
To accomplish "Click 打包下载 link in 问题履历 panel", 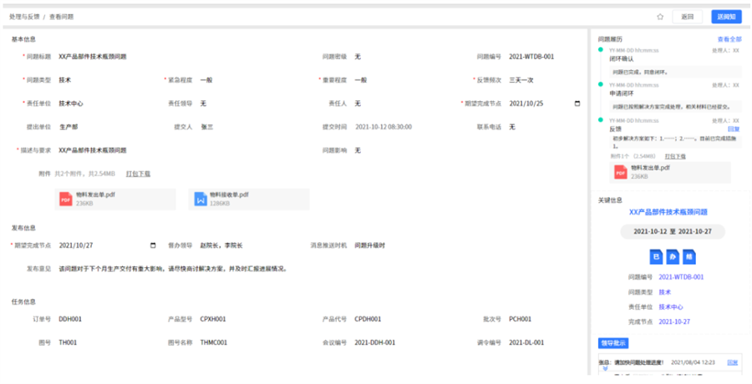I will coord(674,156).
